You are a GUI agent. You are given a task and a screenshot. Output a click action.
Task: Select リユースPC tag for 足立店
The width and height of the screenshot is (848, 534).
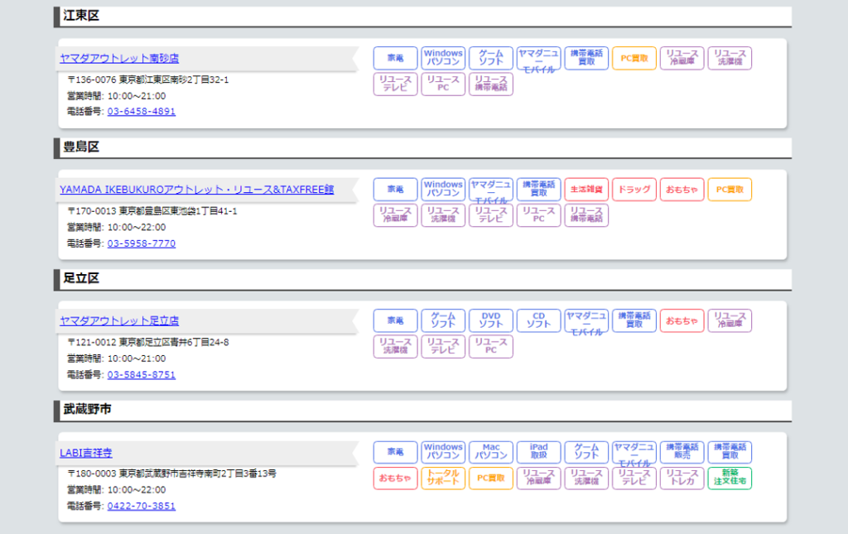click(x=491, y=346)
